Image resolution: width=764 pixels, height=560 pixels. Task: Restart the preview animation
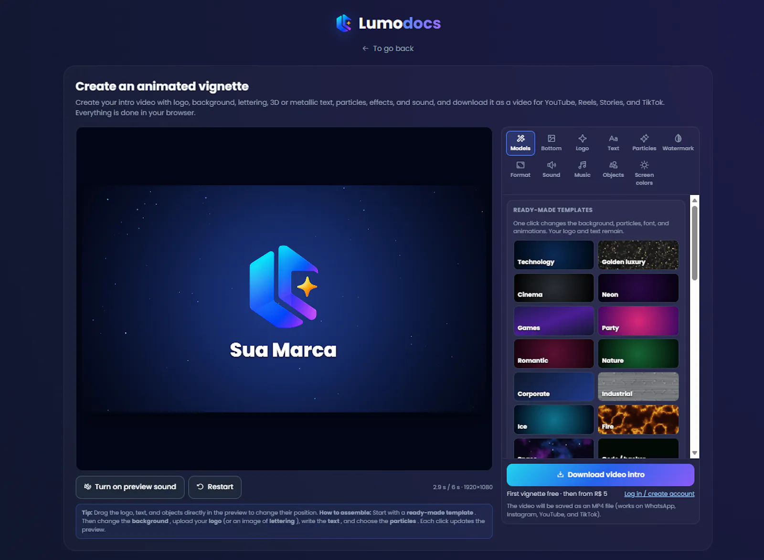pyautogui.click(x=215, y=487)
